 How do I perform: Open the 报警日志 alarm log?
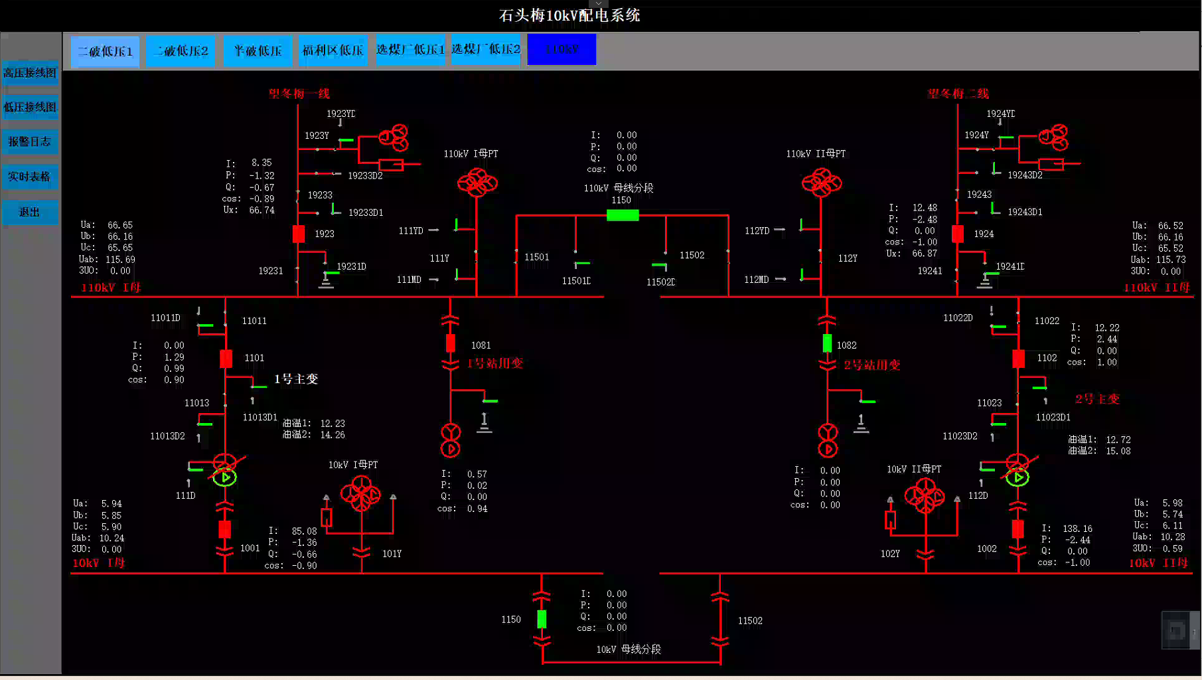coord(30,141)
